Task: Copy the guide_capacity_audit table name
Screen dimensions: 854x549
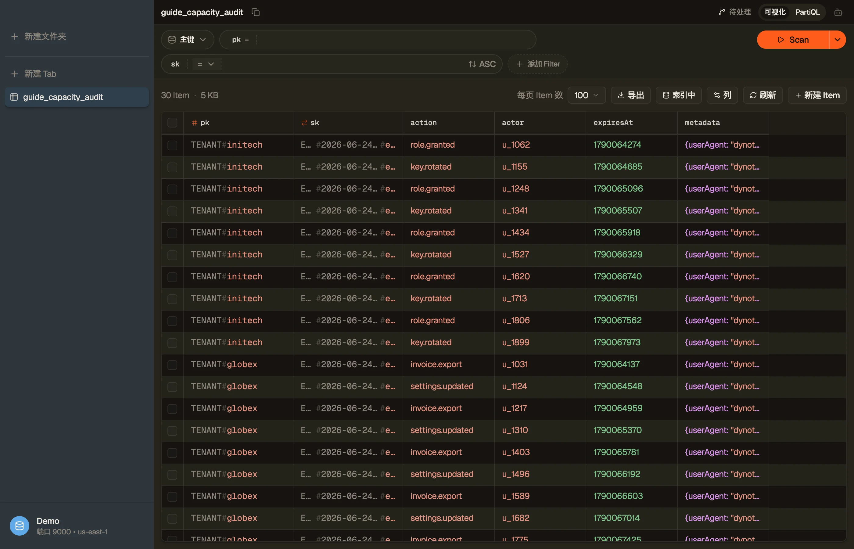Action: pyautogui.click(x=256, y=12)
